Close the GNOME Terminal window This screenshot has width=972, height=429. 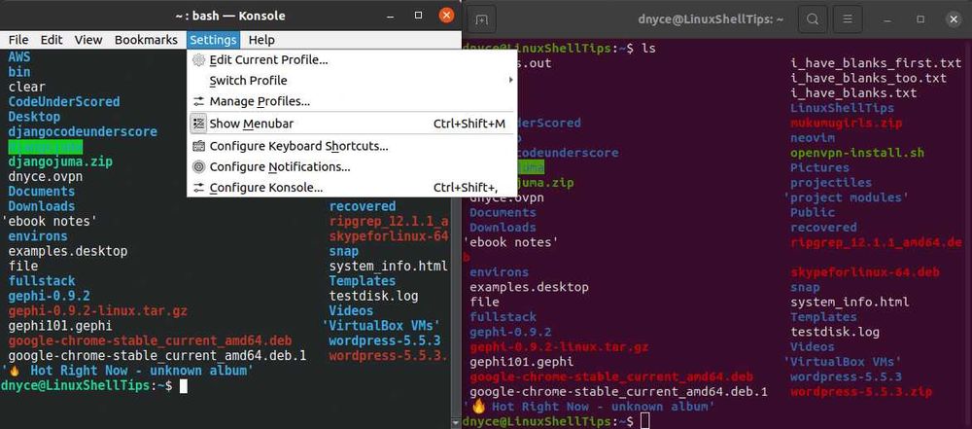click(955, 19)
